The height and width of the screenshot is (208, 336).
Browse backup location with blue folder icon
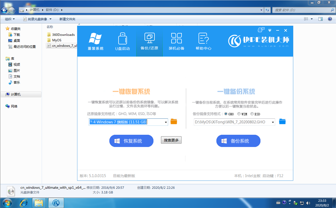pyautogui.click(x=282, y=121)
